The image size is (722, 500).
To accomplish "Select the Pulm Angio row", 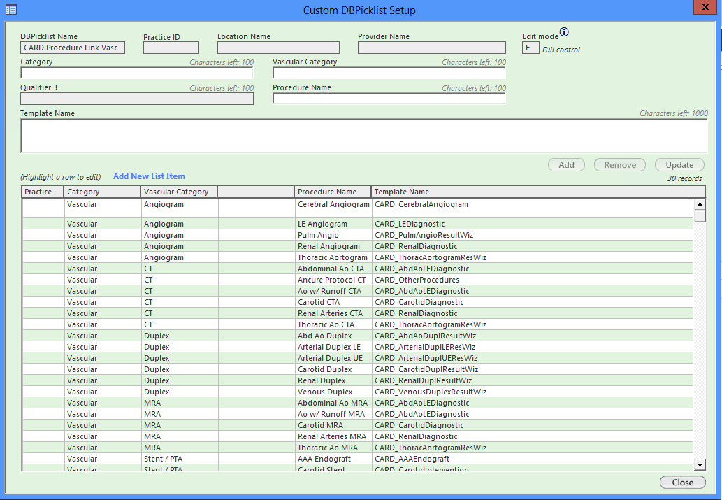I will 357,235.
